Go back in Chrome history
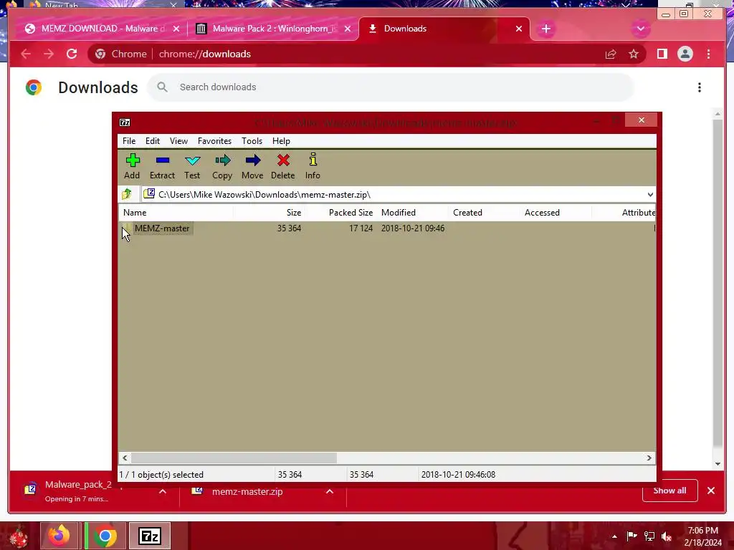Image resolution: width=734 pixels, height=550 pixels. pyautogui.click(x=26, y=54)
